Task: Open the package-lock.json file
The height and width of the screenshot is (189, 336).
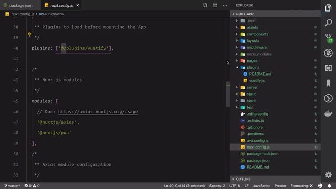Action: (x=275, y=154)
